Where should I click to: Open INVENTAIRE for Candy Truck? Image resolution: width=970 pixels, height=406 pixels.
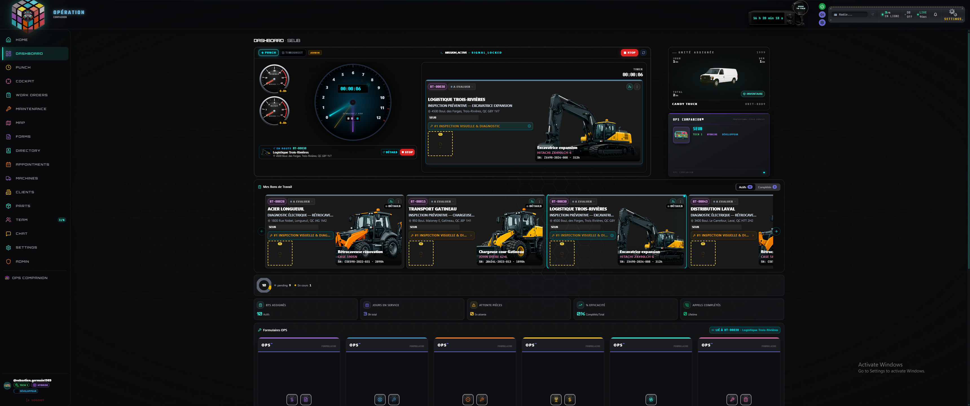pyautogui.click(x=753, y=94)
